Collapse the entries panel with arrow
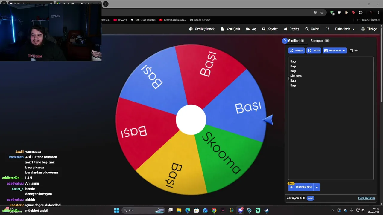 click(x=285, y=41)
